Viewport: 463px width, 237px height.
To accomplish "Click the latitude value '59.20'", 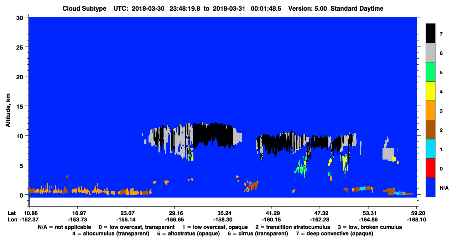I will point(417,213).
